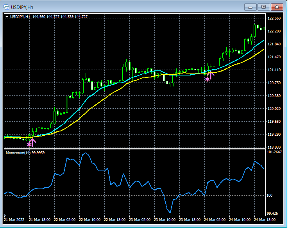Click the 23 Mar 18:00 time label
This screenshot has width=288, height=228.
click(x=190, y=219)
